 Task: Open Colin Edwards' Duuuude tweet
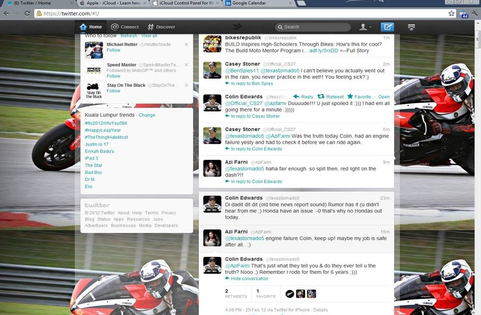pos(384,96)
